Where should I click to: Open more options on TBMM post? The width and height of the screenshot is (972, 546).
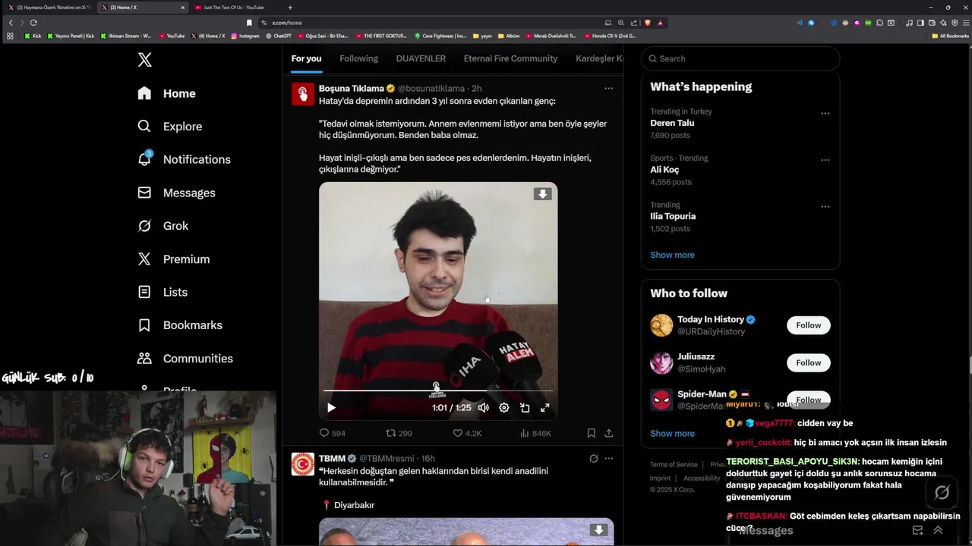pyautogui.click(x=608, y=458)
